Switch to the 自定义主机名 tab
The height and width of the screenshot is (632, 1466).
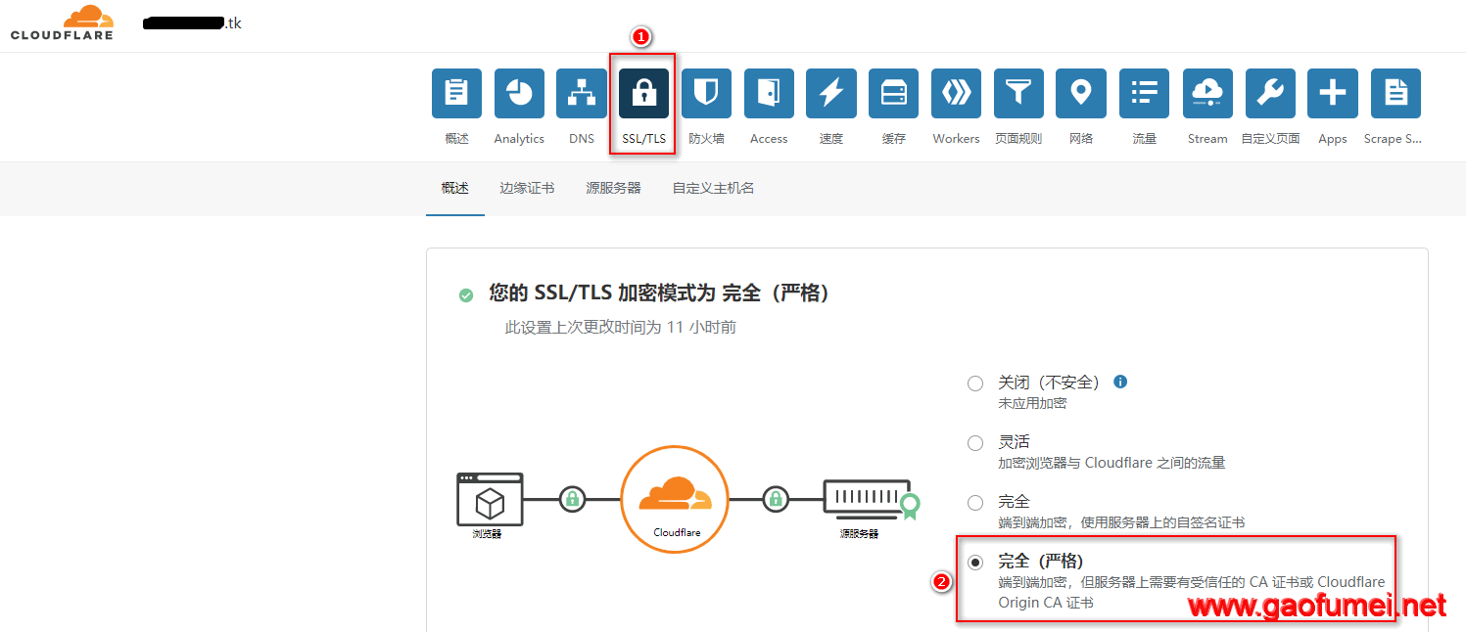713,188
